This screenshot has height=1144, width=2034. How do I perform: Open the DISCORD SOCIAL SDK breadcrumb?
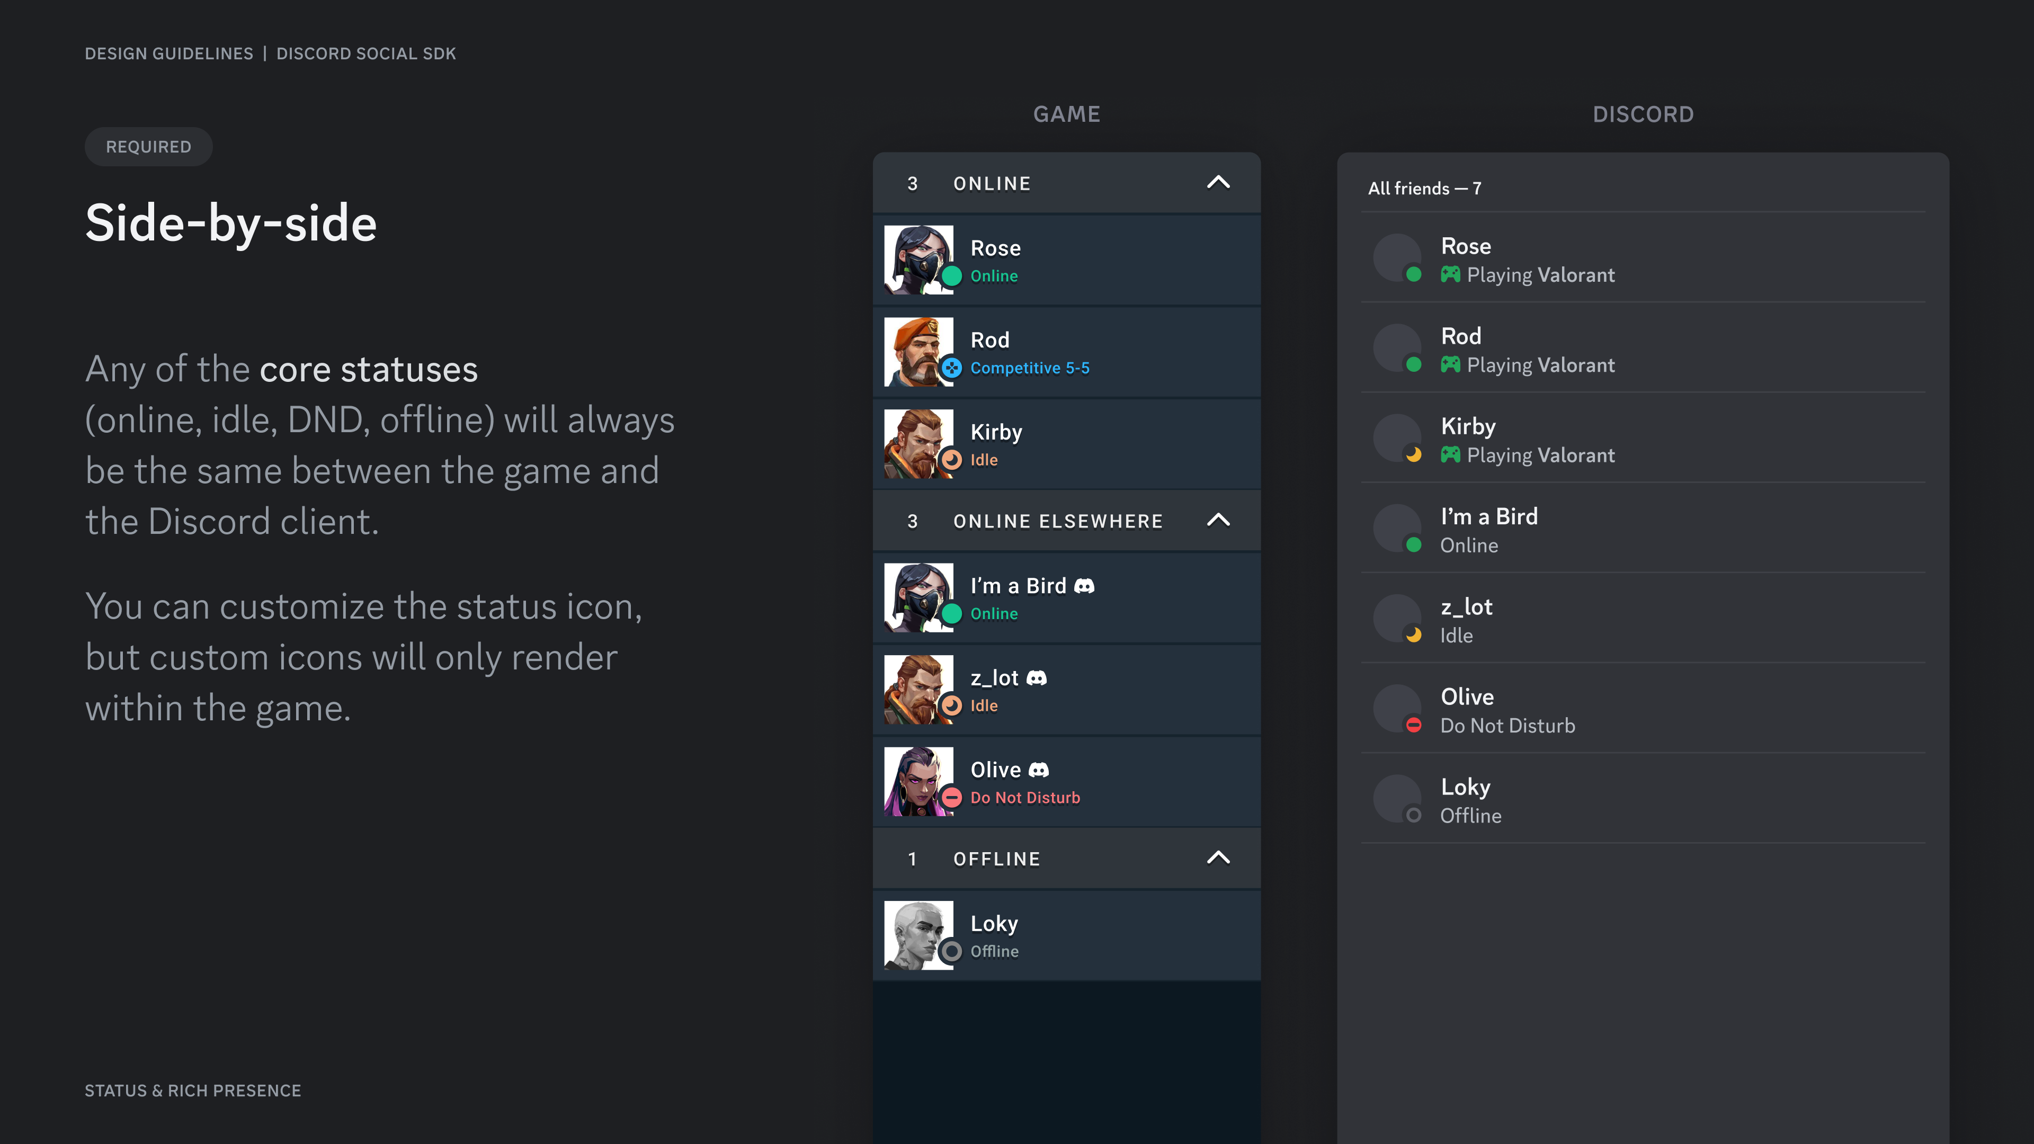365,53
